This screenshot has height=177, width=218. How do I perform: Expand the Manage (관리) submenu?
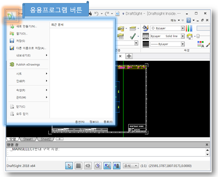point(28,97)
